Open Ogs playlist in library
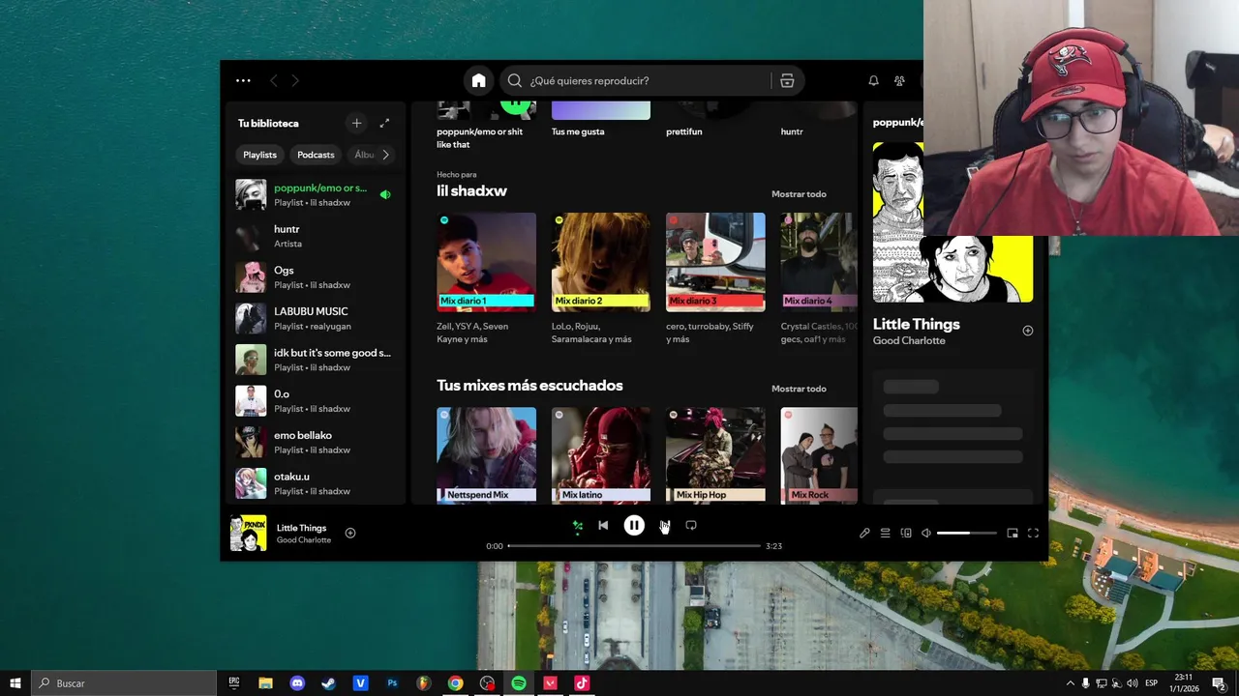This screenshot has width=1239, height=696. point(316,277)
